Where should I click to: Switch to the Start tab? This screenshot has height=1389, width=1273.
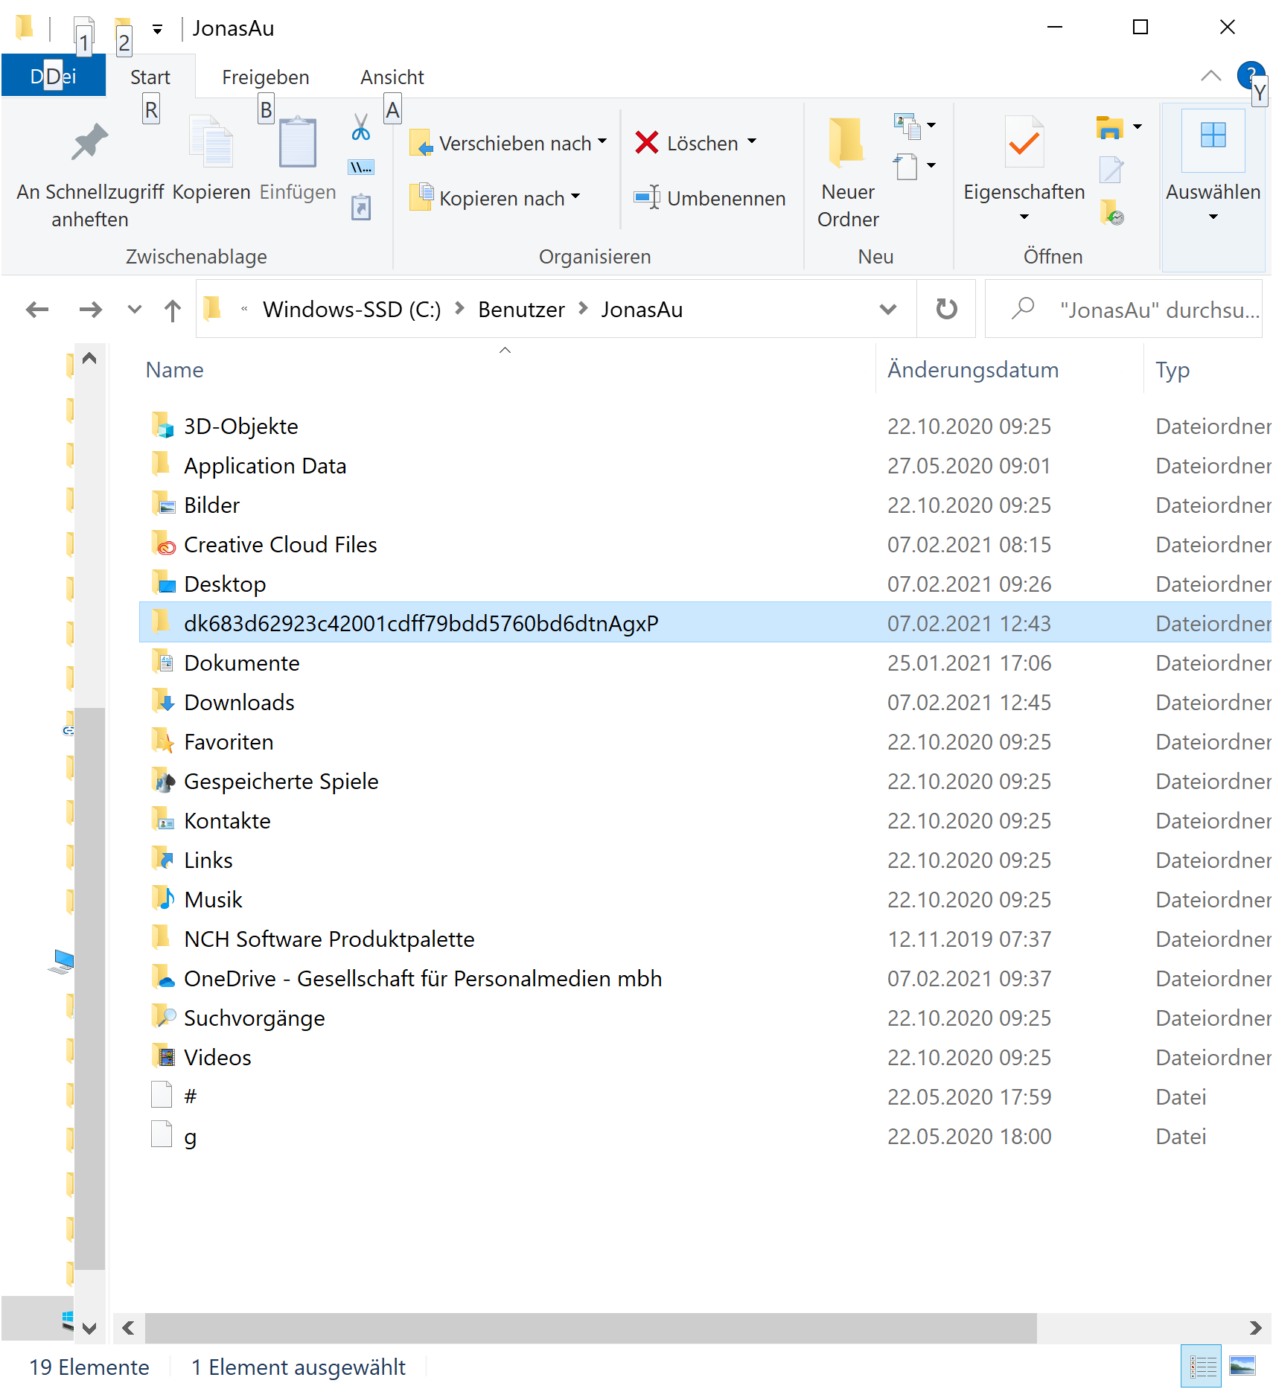click(150, 77)
